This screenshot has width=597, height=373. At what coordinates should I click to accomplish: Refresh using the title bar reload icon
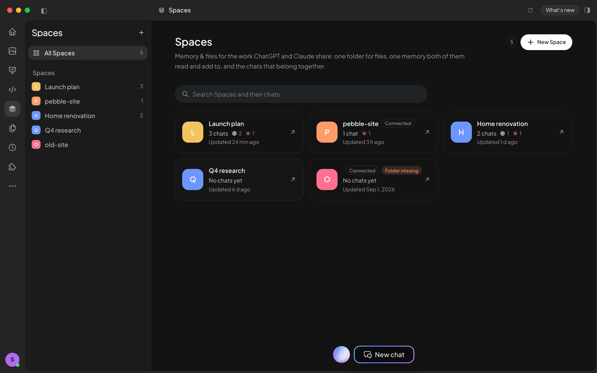[530, 10]
